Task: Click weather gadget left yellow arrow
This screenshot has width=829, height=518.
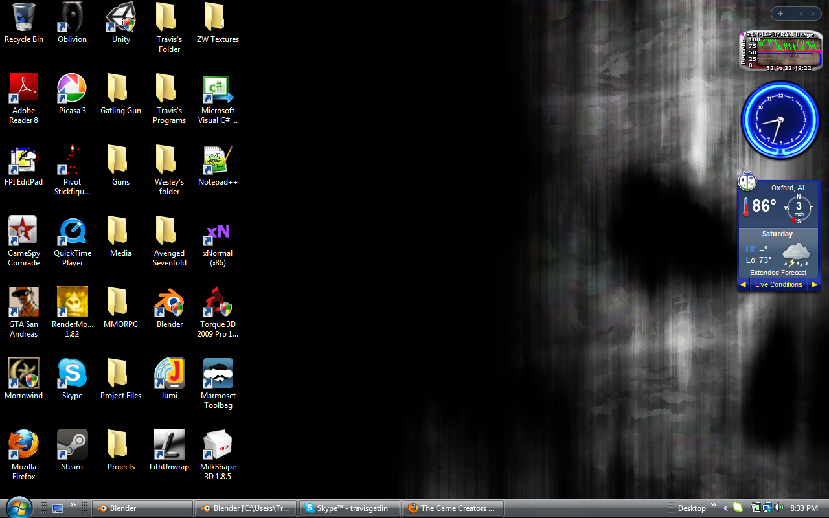Action: [x=743, y=284]
